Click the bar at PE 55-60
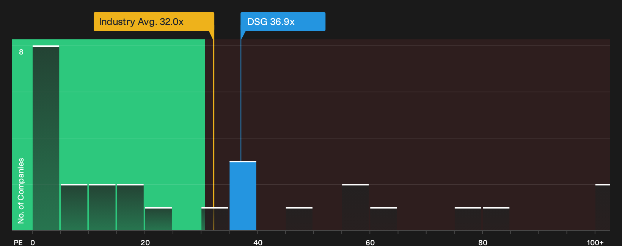 click(x=355, y=207)
